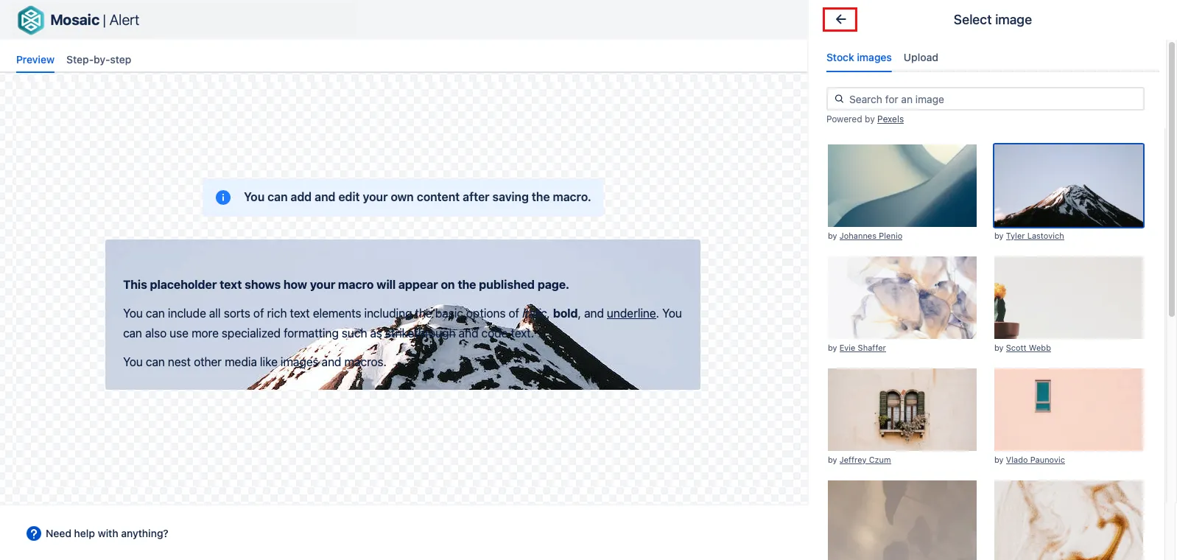Choose the pink wall image by Vlado Paunovic

(1069, 410)
